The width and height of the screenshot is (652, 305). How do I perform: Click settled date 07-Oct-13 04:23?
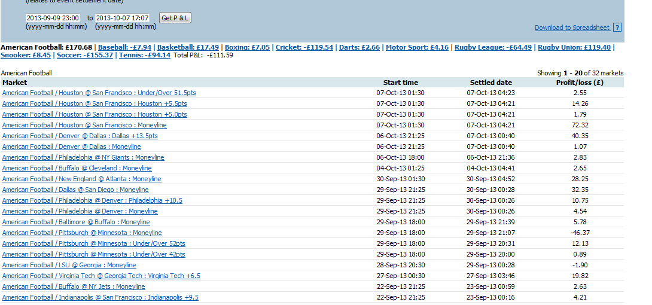click(491, 93)
